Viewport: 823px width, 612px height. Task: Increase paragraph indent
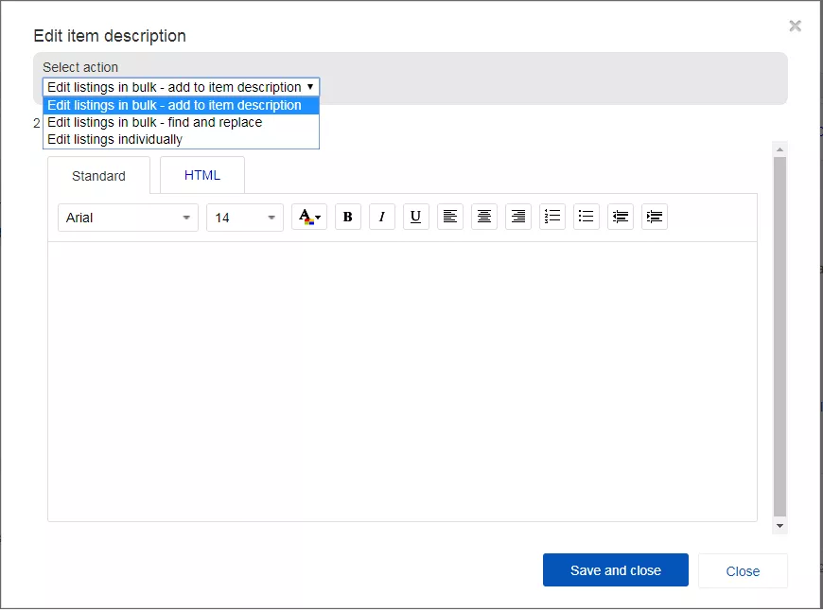655,217
